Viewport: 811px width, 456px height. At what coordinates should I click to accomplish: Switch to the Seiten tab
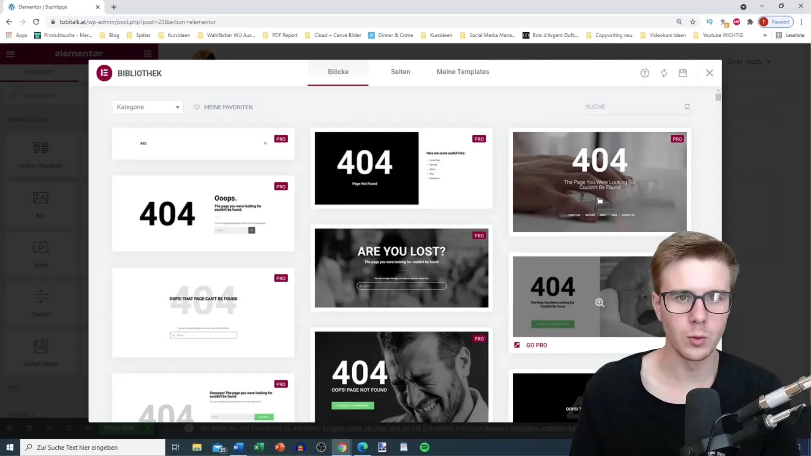click(x=400, y=71)
